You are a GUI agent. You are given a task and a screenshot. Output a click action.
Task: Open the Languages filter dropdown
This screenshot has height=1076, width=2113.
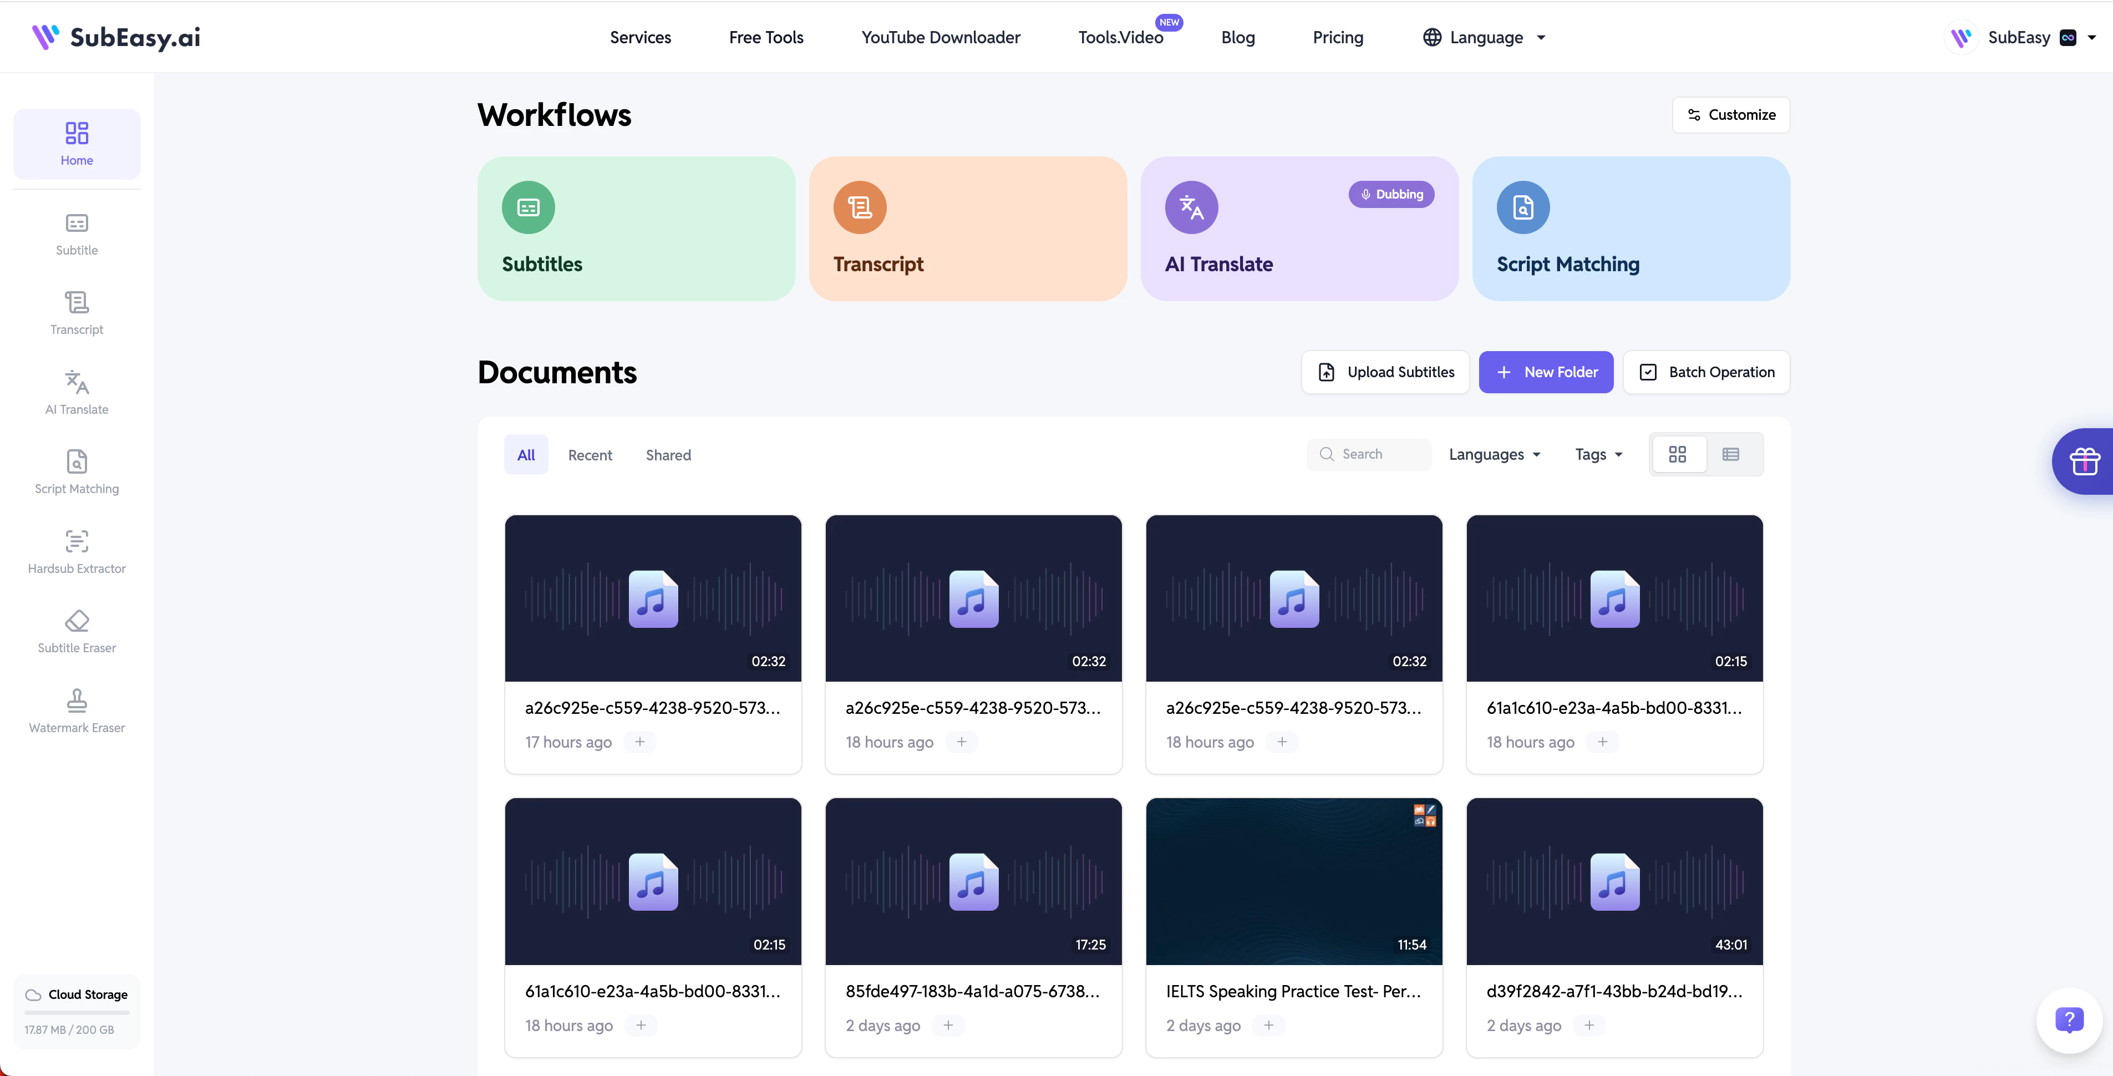coord(1495,454)
